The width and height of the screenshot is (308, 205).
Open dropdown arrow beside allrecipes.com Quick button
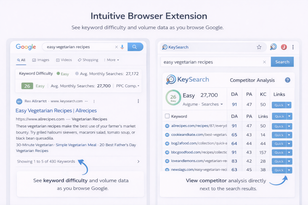coord(289,126)
